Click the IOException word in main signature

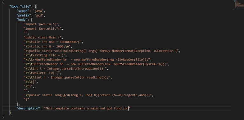click(x=163, y=51)
